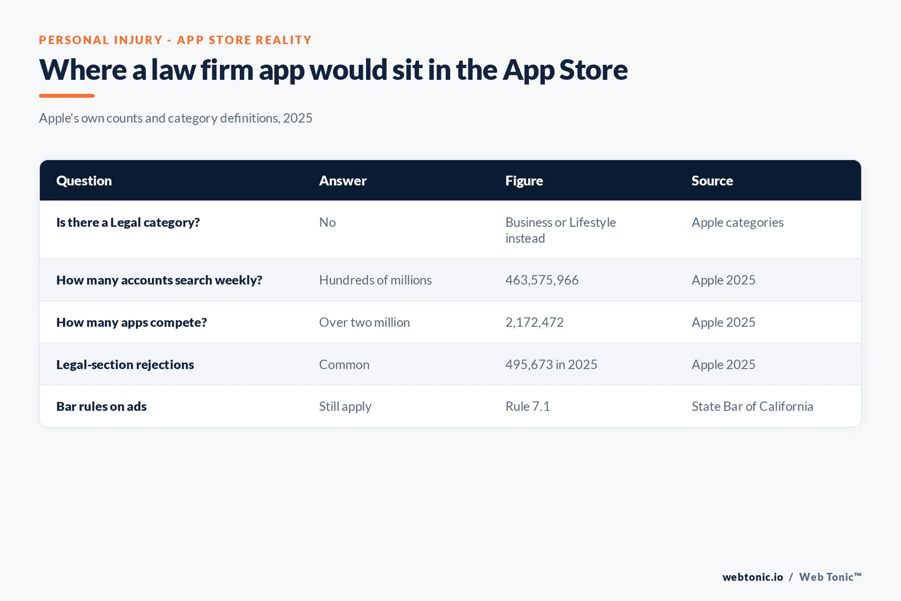Screen dimensions: 901x601
Task: Select '495,673 in 2025' figure
Action: click(x=551, y=364)
